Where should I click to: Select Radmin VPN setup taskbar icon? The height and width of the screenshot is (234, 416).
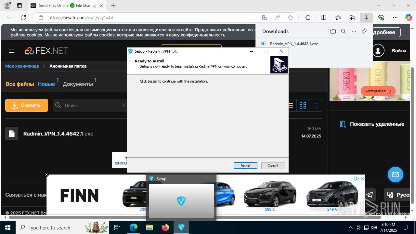(181, 227)
